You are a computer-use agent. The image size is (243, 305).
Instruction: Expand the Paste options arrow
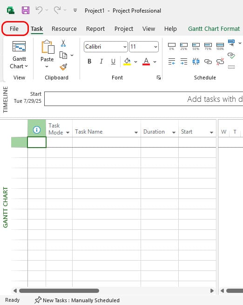tap(47, 66)
